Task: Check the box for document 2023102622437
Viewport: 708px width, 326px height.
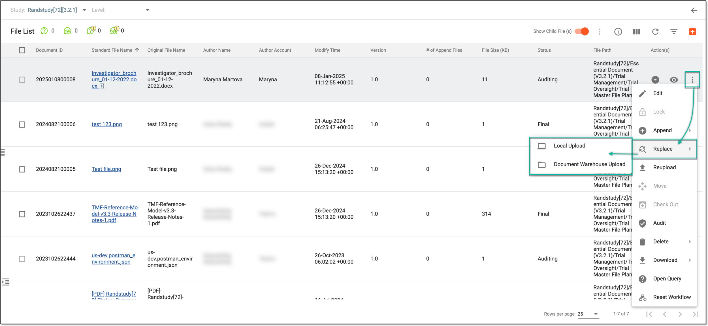Action: (x=22, y=214)
